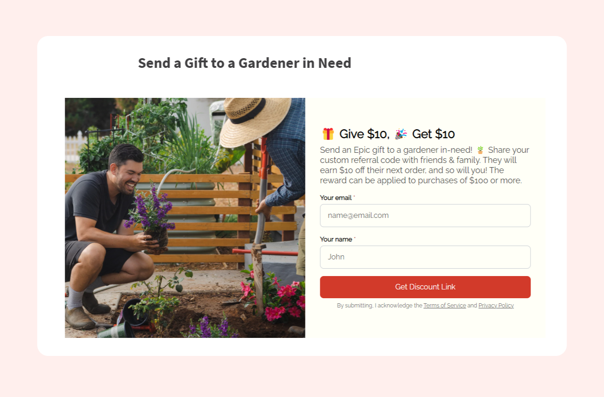Viewport: 604px width, 397px height.
Task: Click the Get Discount Link button
Action: 425,287
